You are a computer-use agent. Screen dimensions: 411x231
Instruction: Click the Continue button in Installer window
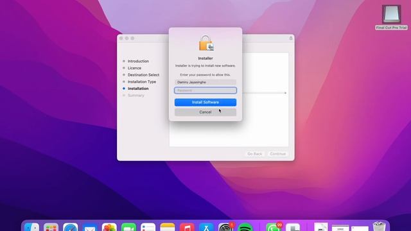pos(277,154)
